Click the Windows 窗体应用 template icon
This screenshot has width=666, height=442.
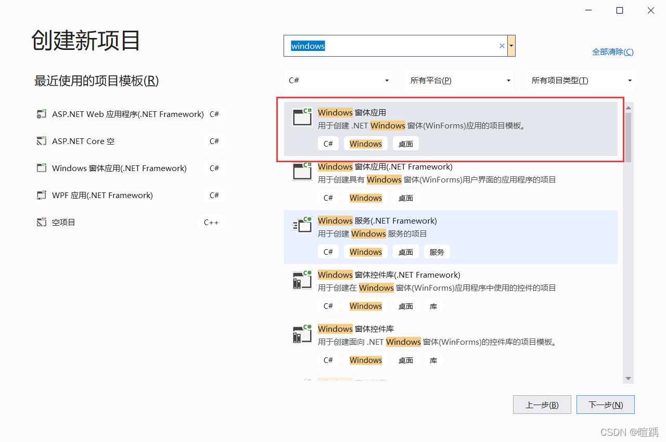coord(302,117)
